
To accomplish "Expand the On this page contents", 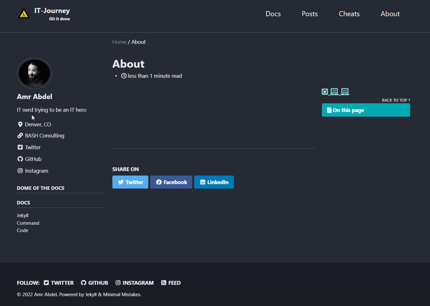I will pos(366,110).
